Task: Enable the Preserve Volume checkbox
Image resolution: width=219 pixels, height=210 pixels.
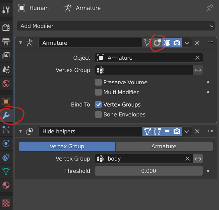Action: tap(98, 82)
